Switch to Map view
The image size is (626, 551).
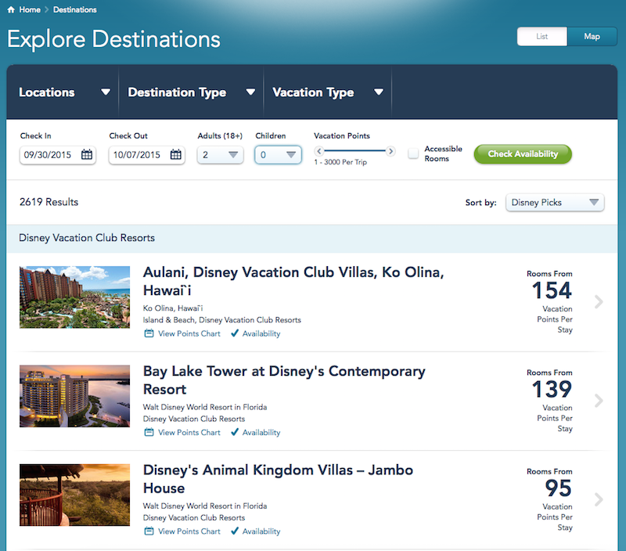coord(592,36)
